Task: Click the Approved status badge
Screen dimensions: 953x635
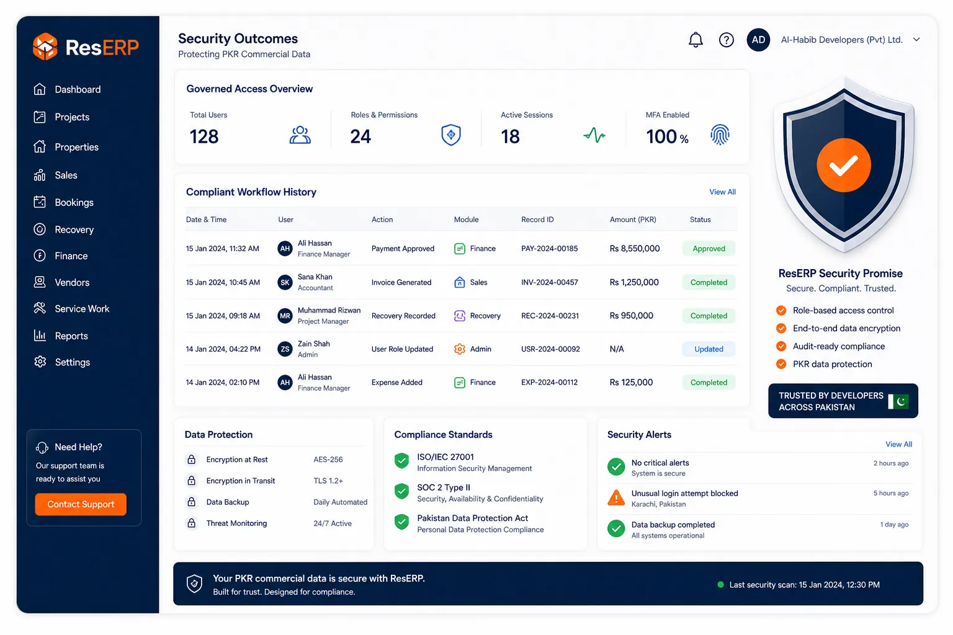Action: click(709, 249)
